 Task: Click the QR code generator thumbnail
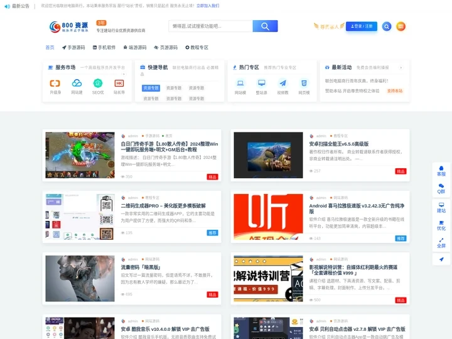[80, 217]
